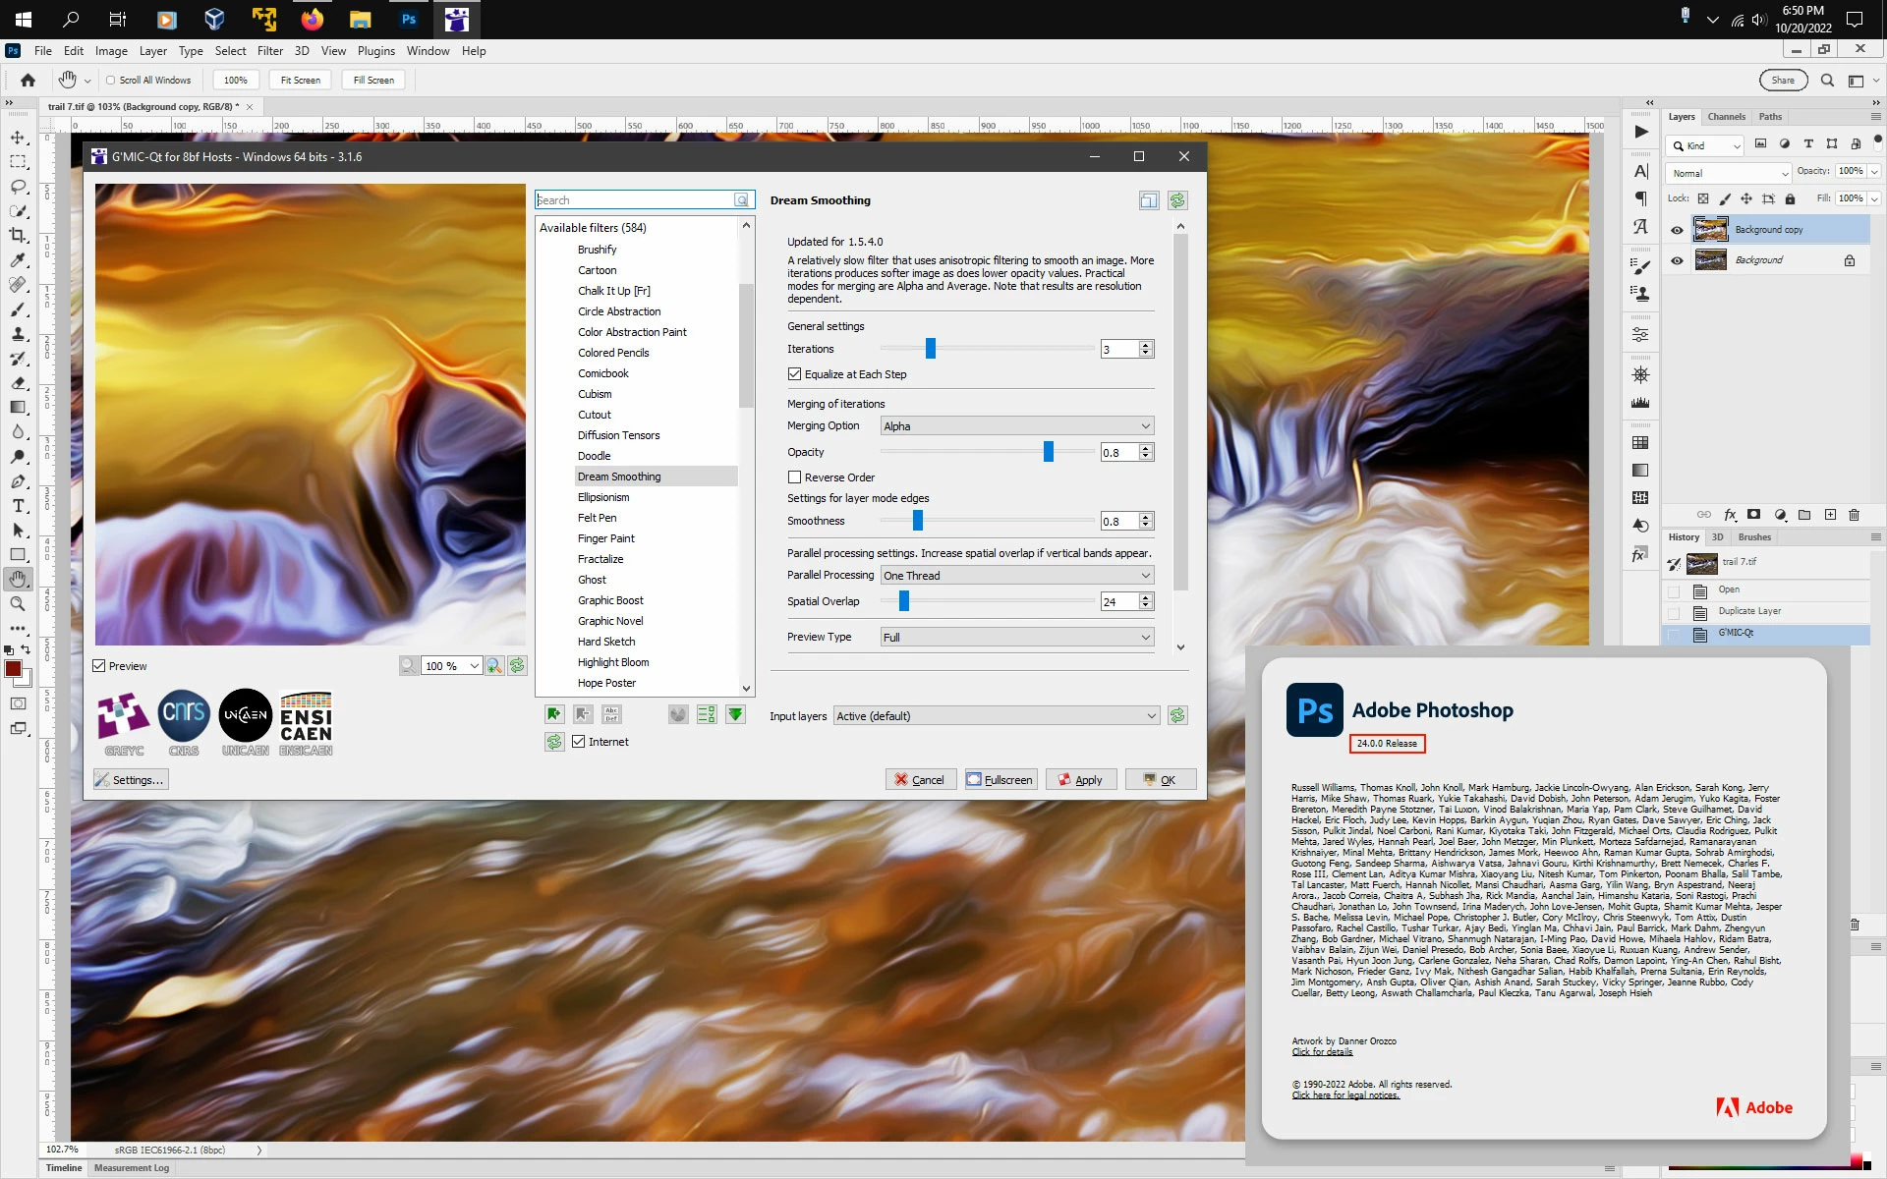Hide the Background copy layer

[1677, 230]
